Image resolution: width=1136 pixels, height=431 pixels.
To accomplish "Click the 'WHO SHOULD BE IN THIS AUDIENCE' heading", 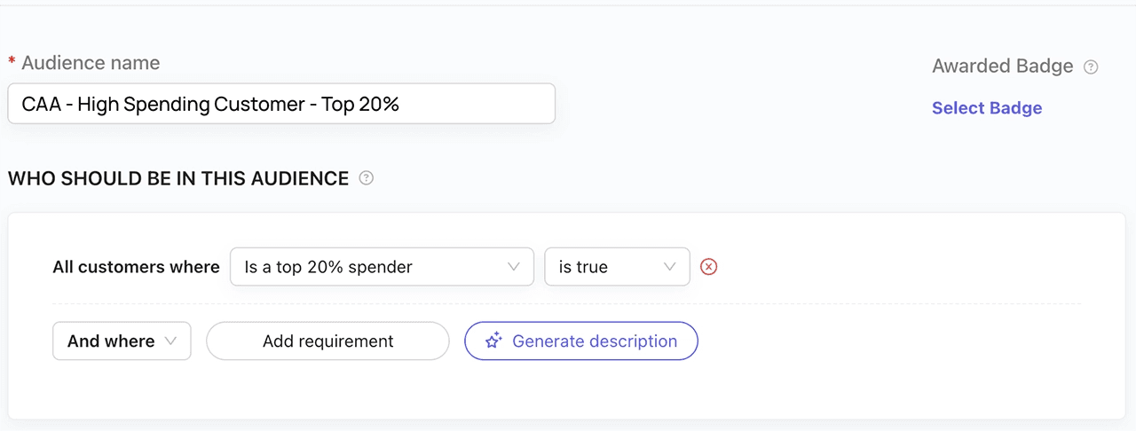I will click(x=177, y=178).
